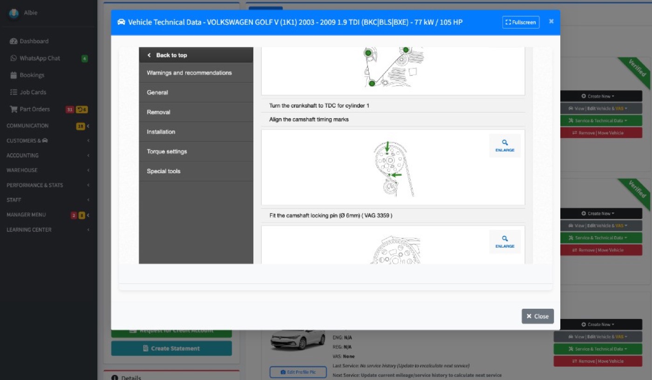
Task: Jump to the General section
Action: click(196, 92)
